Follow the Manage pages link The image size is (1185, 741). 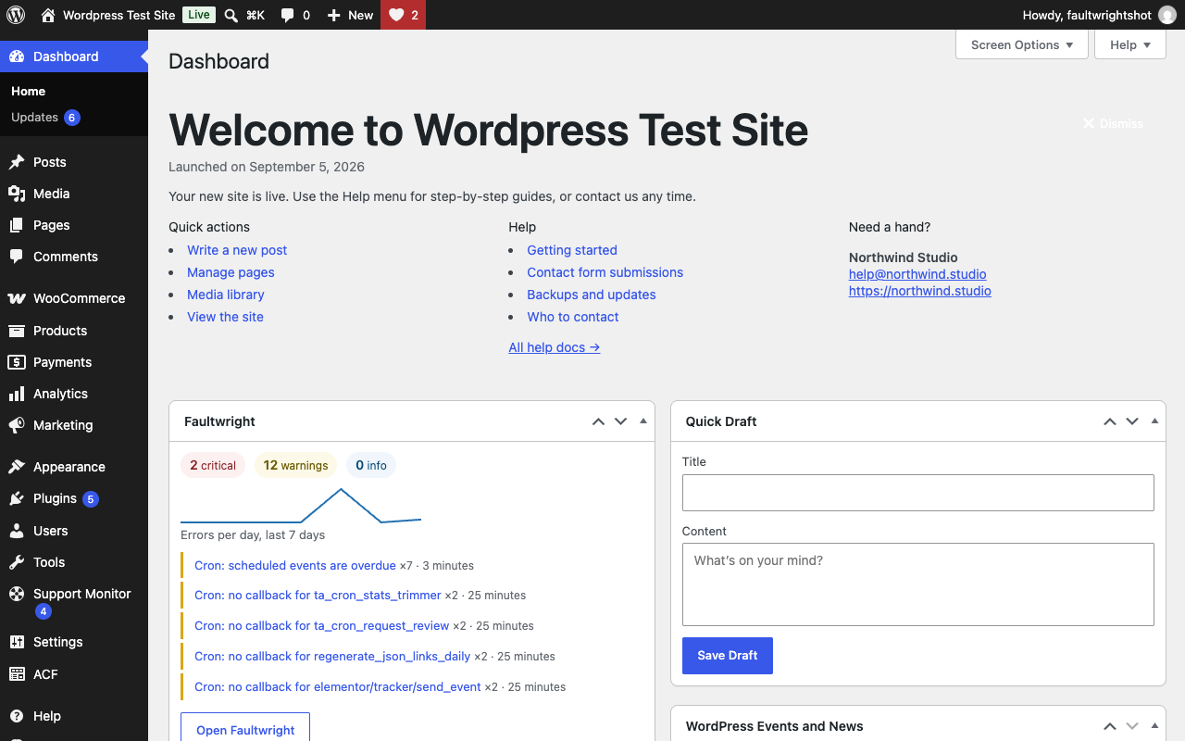pyautogui.click(x=231, y=272)
